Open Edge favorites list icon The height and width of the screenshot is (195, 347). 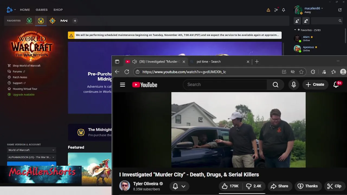point(334,72)
